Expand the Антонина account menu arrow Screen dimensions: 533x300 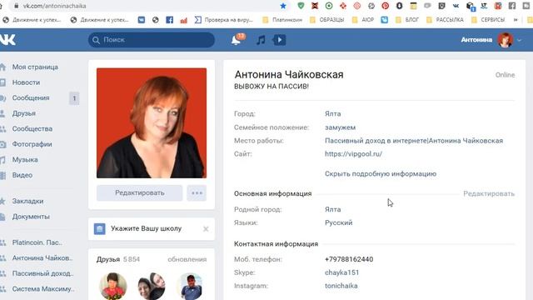pyautogui.click(x=519, y=40)
